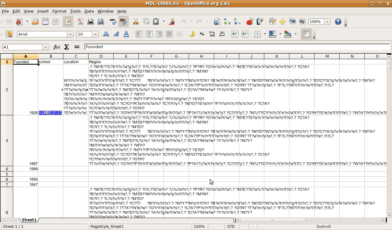
Task: Open the font size dropdown
Action: coord(95,34)
